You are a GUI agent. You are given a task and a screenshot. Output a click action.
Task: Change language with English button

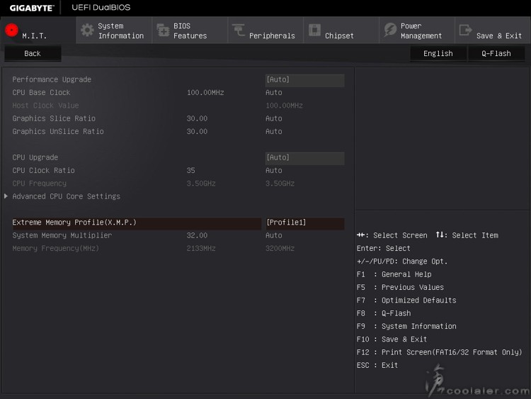pyautogui.click(x=438, y=54)
